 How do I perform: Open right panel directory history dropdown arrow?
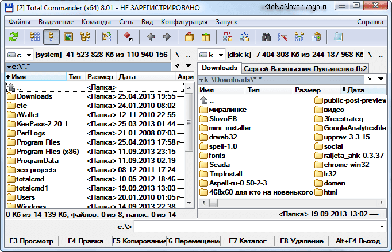click(x=381, y=79)
